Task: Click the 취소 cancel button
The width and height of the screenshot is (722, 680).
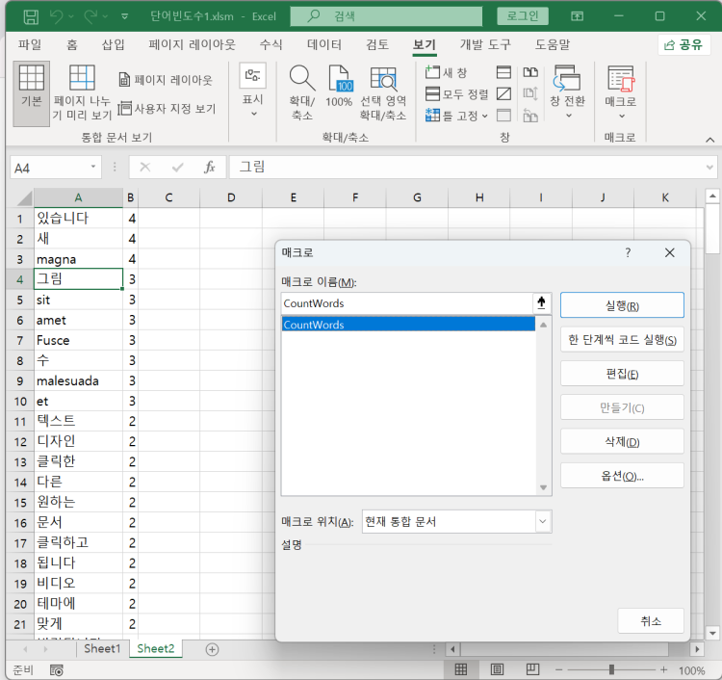Action: (650, 621)
